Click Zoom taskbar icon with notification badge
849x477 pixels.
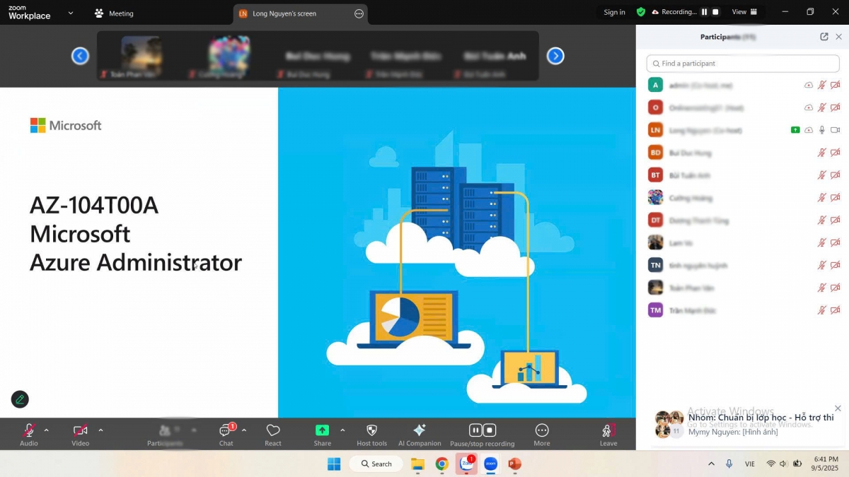(x=466, y=464)
